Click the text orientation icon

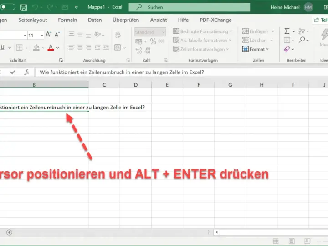click(97, 35)
